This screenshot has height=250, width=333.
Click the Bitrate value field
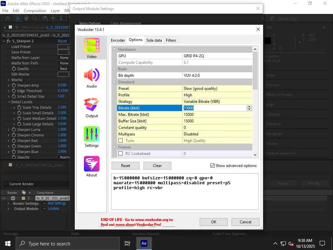[215, 108]
